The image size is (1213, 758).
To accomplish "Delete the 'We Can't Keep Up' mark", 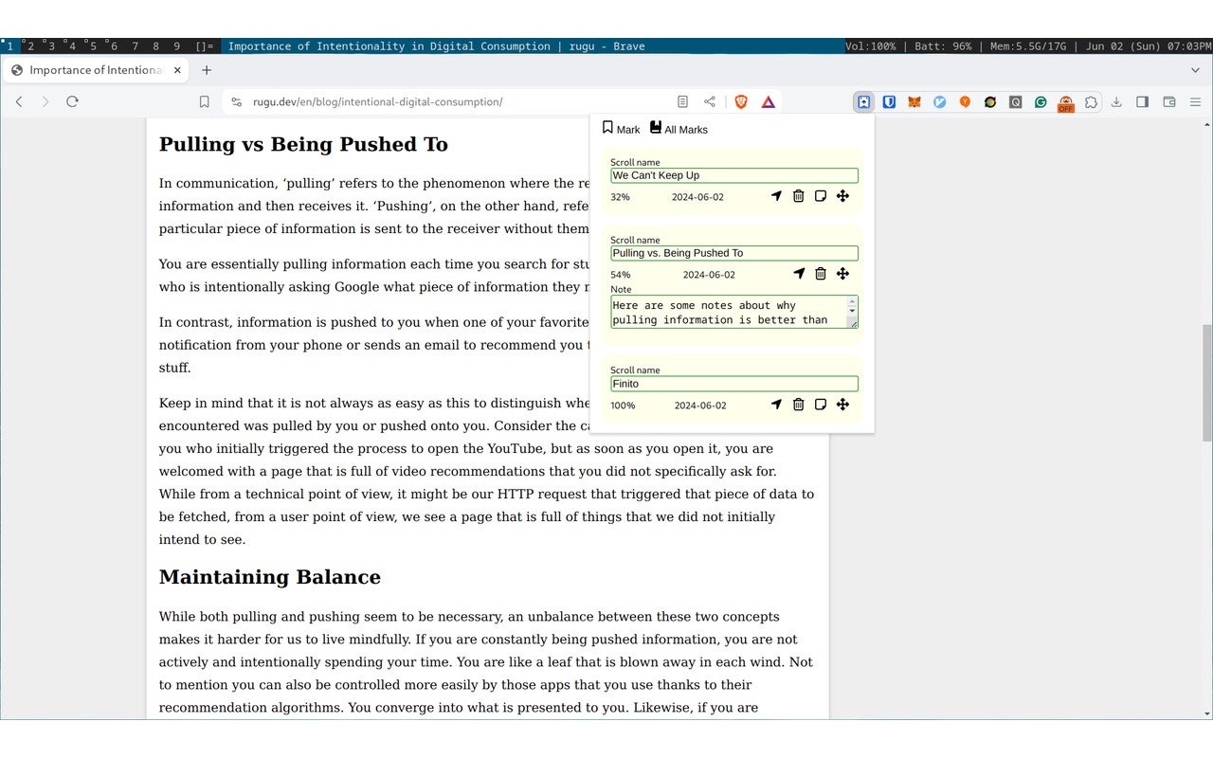I will tap(798, 196).
